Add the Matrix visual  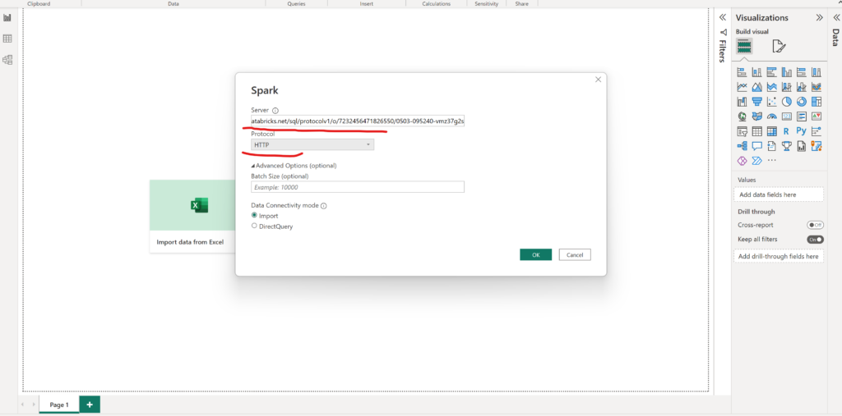coord(771,130)
